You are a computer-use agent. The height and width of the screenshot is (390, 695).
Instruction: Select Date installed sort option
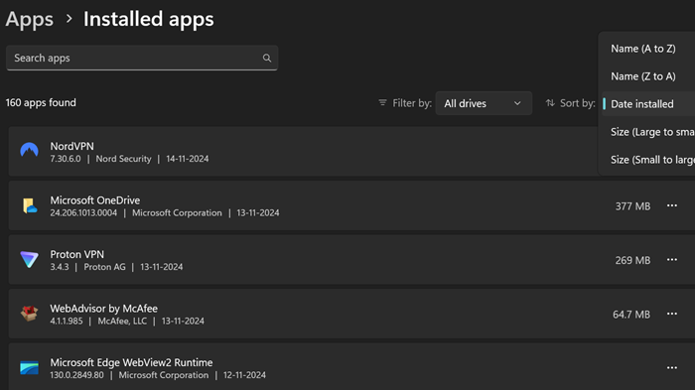(x=648, y=104)
